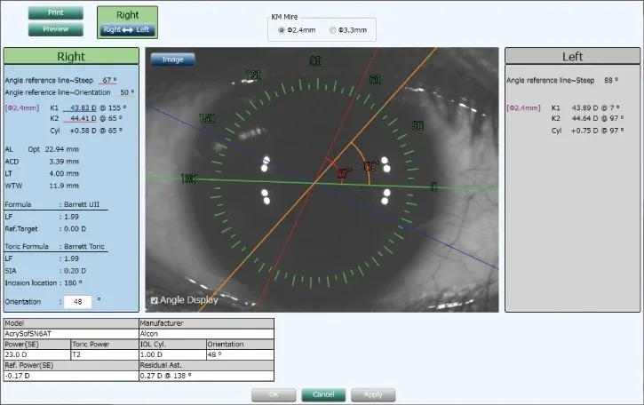Click the Angle reference line~Orientation value 50°
This screenshot has height=405, width=644.
coord(127,92)
